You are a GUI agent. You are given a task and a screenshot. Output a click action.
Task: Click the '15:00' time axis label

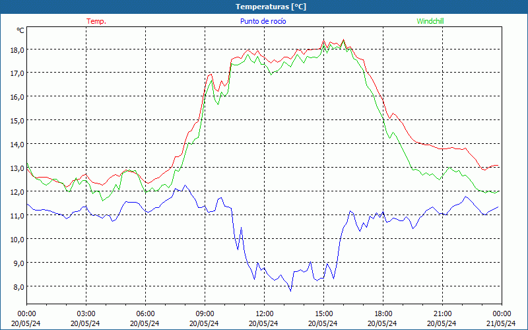pyautogui.click(x=323, y=314)
